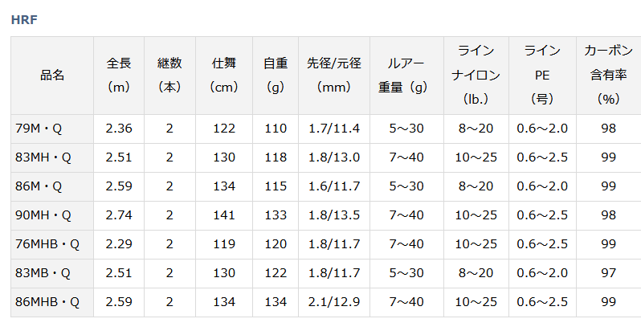The height and width of the screenshot is (331, 641).
Task: Select the 仕舞 (cm) column header
Action: click(x=224, y=76)
